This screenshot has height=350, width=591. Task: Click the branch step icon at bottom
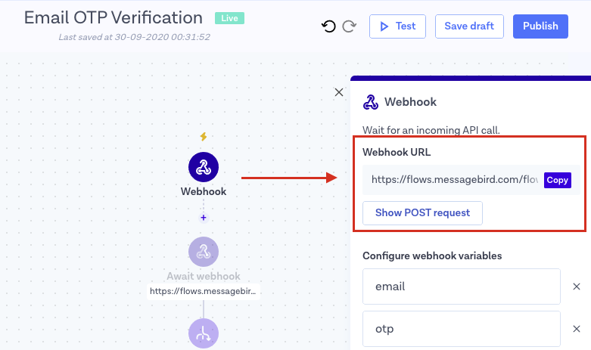click(203, 333)
